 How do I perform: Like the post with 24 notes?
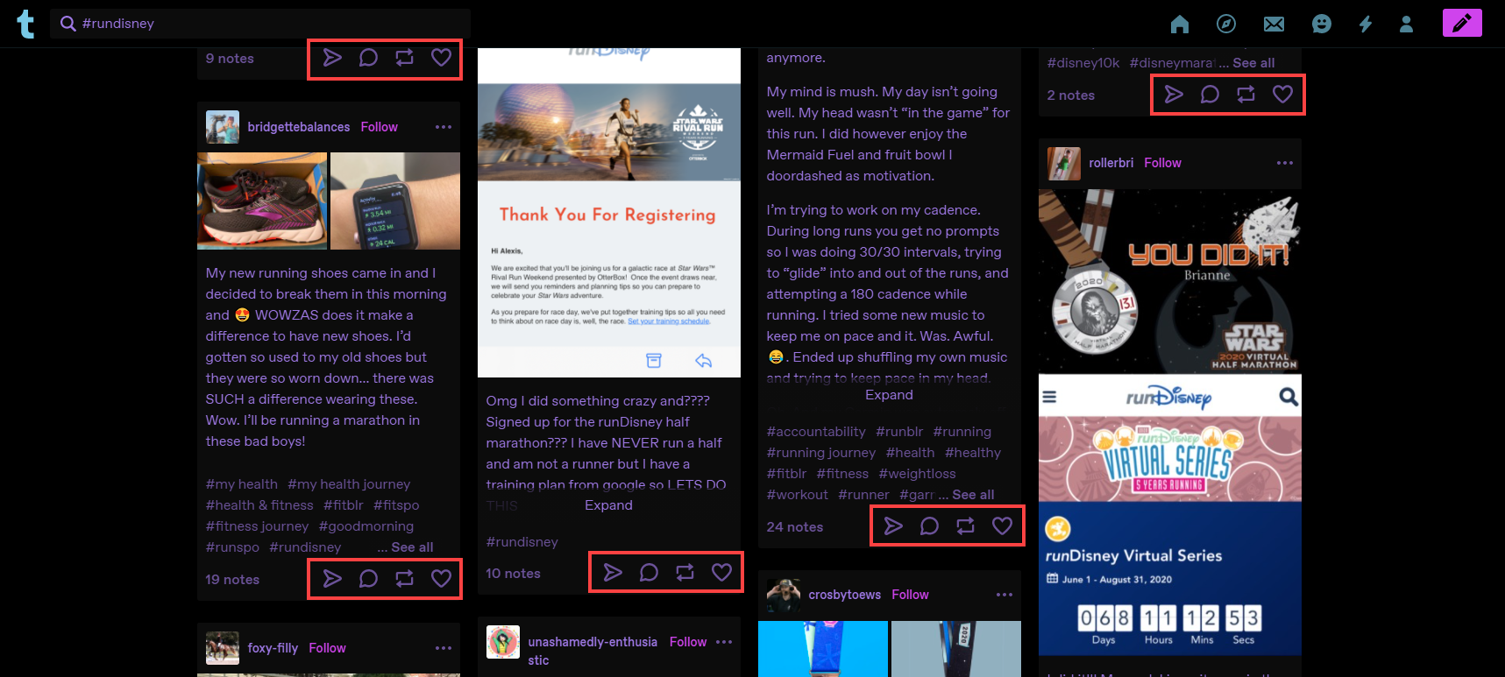point(1002,526)
